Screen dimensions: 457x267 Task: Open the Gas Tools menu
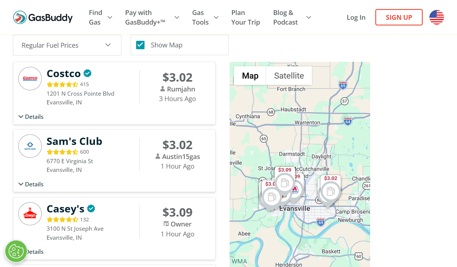click(x=205, y=17)
